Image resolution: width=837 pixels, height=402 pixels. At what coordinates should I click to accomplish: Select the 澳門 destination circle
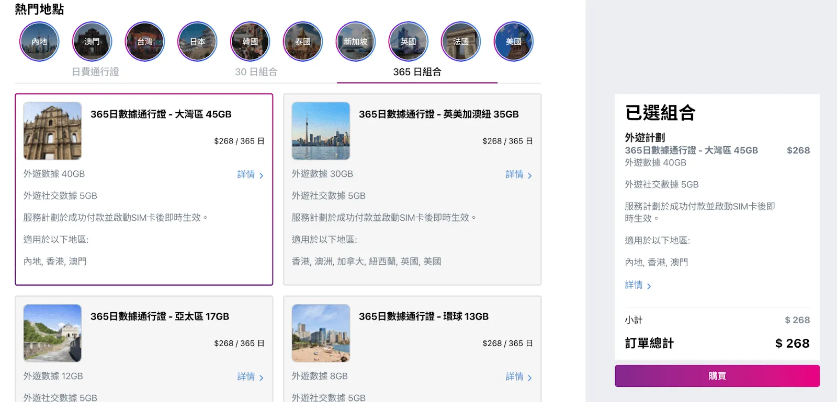coord(92,41)
